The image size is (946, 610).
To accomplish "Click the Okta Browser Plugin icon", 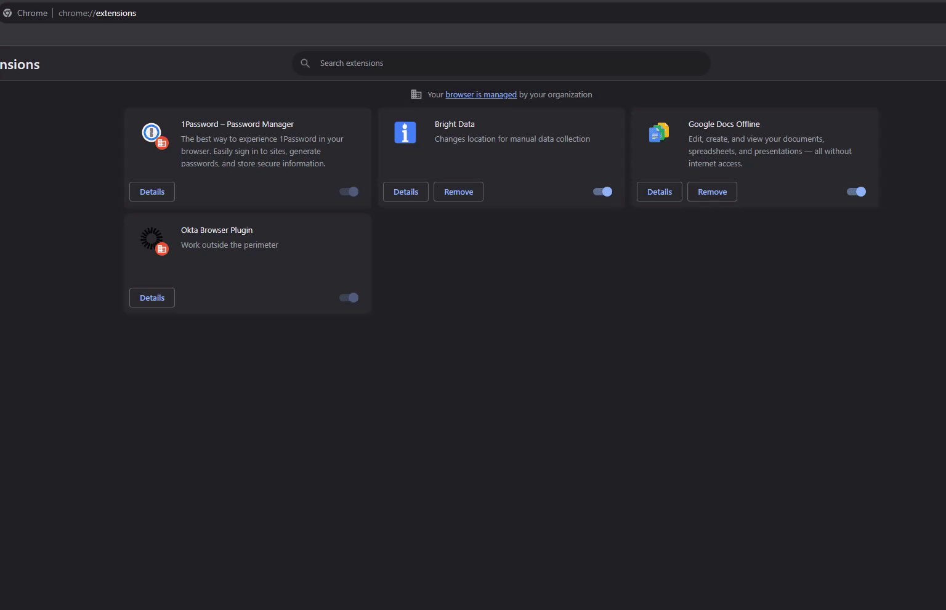I will point(152,238).
